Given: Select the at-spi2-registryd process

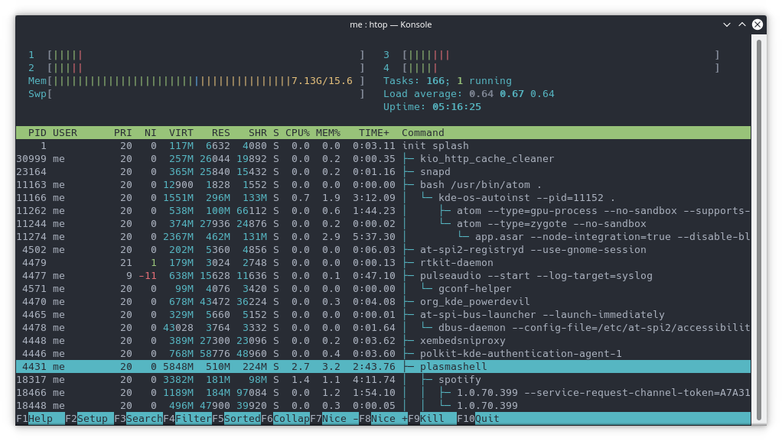Looking at the screenshot, I should [x=383, y=249].
